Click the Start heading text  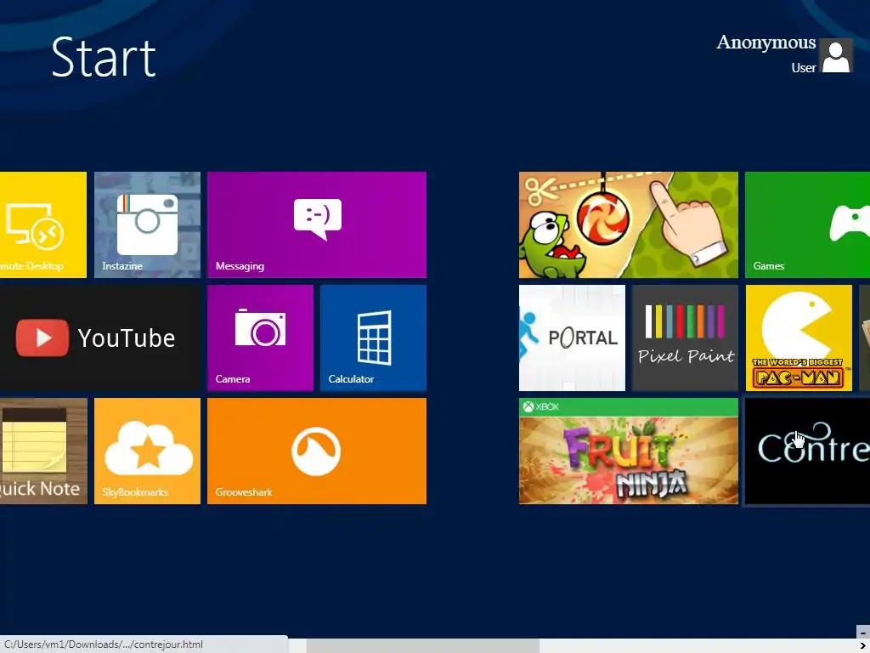[x=103, y=57]
